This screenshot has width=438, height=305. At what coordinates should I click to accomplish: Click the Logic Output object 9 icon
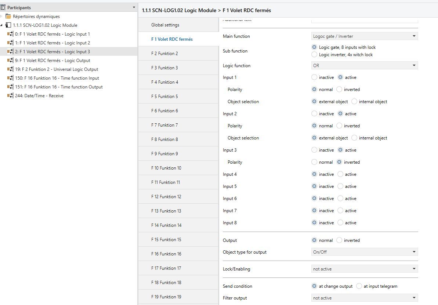click(x=10, y=61)
